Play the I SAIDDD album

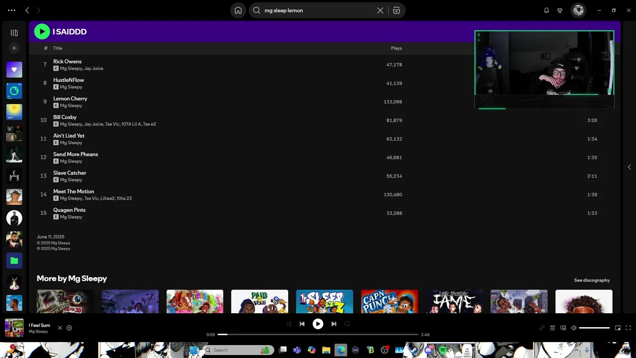coord(42,31)
